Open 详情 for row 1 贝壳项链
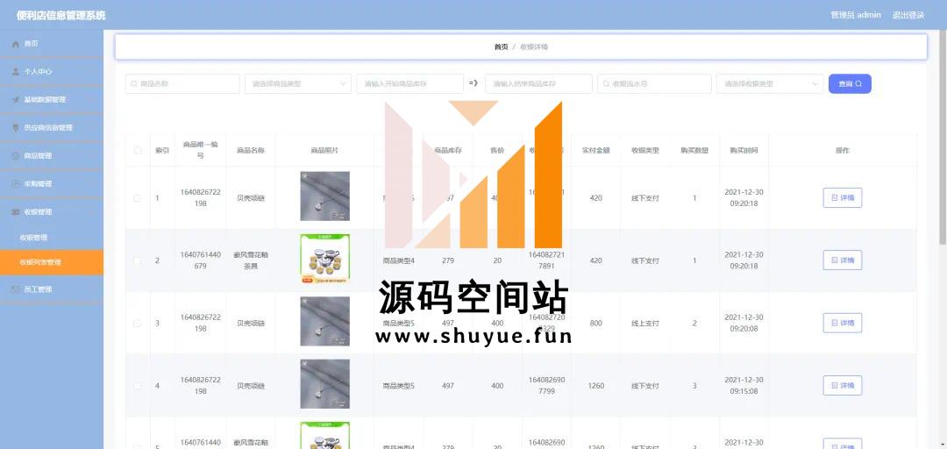This screenshot has width=947, height=449. click(x=842, y=197)
